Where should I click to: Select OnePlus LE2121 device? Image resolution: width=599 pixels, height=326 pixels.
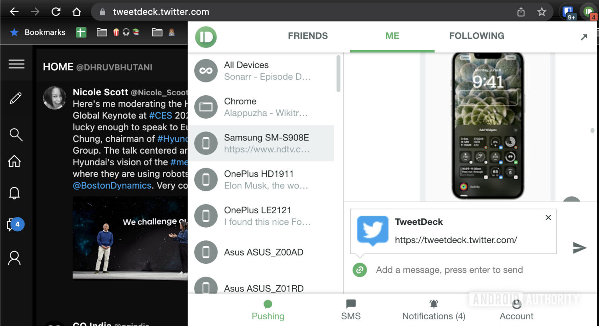(261, 216)
